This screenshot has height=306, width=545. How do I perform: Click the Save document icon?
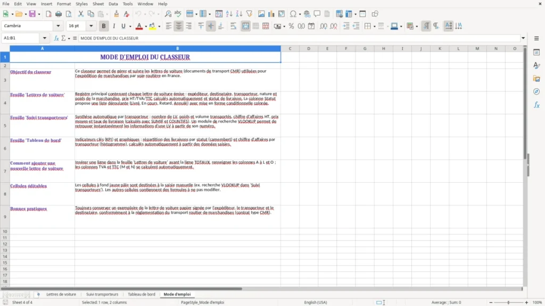(x=32, y=14)
